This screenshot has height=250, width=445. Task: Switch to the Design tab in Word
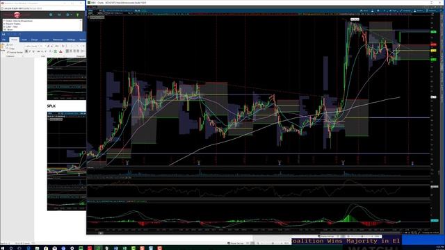tap(34, 40)
